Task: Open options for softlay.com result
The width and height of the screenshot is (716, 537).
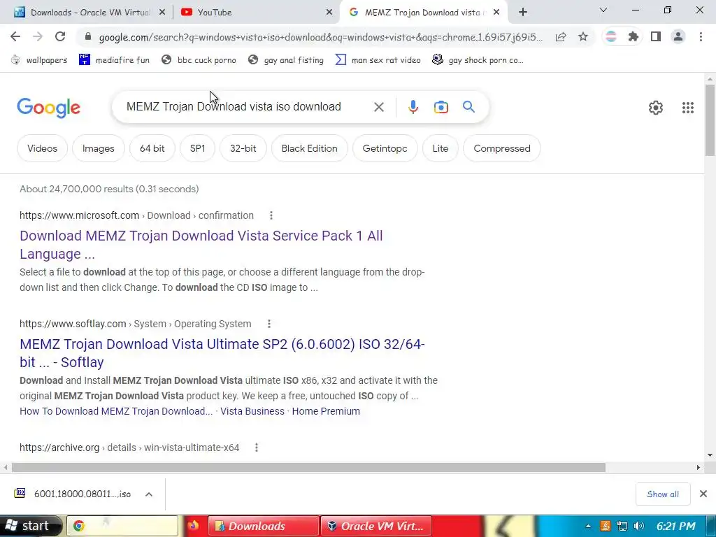Action: [x=269, y=324]
